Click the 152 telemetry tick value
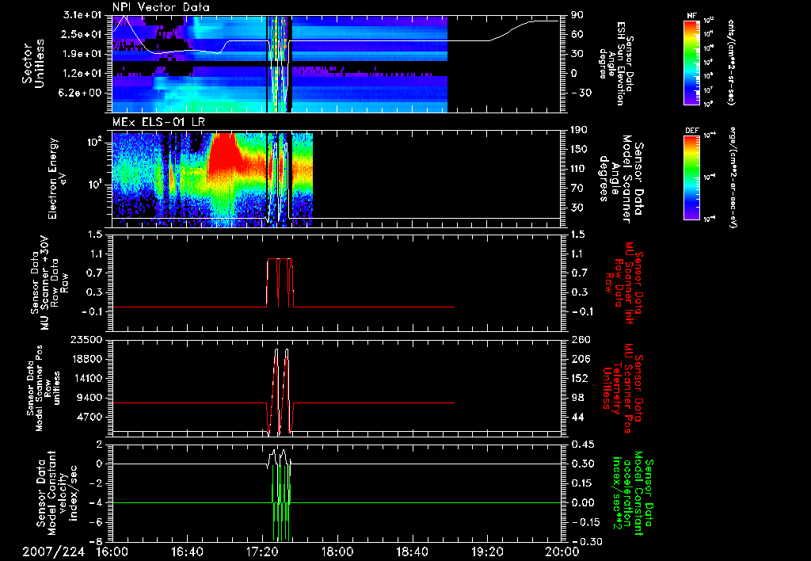Screen dimensions: 811x561 point(581,378)
